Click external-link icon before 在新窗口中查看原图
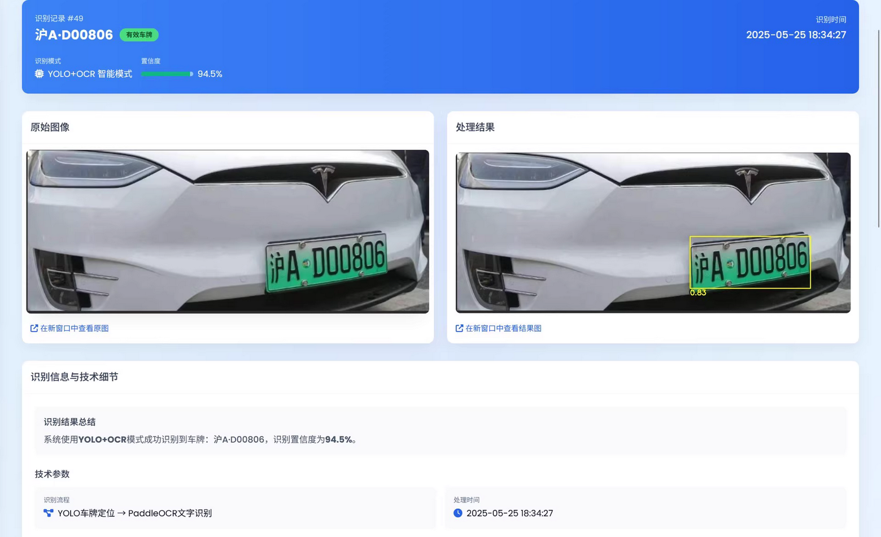881x537 pixels. [x=34, y=328]
